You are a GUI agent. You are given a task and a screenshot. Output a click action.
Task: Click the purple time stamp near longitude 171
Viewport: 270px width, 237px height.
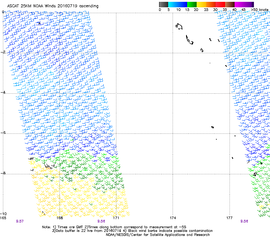pyautogui.click(x=101, y=221)
